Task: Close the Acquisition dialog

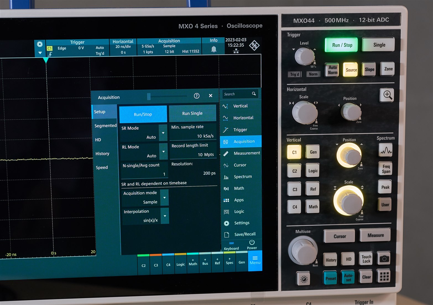Action: [x=211, y=96]
